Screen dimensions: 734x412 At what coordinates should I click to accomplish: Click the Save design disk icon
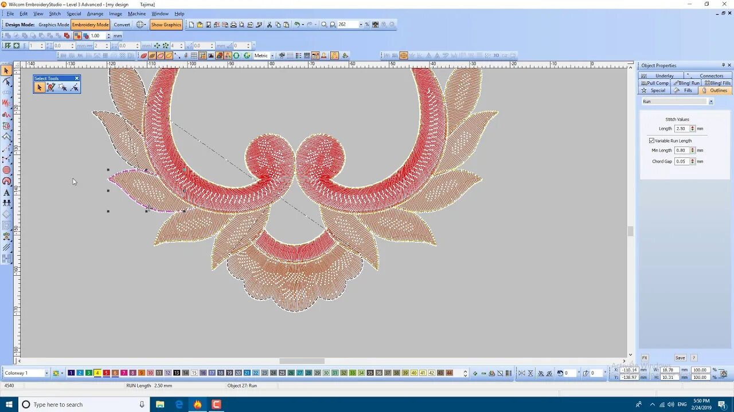click(208, 25)
